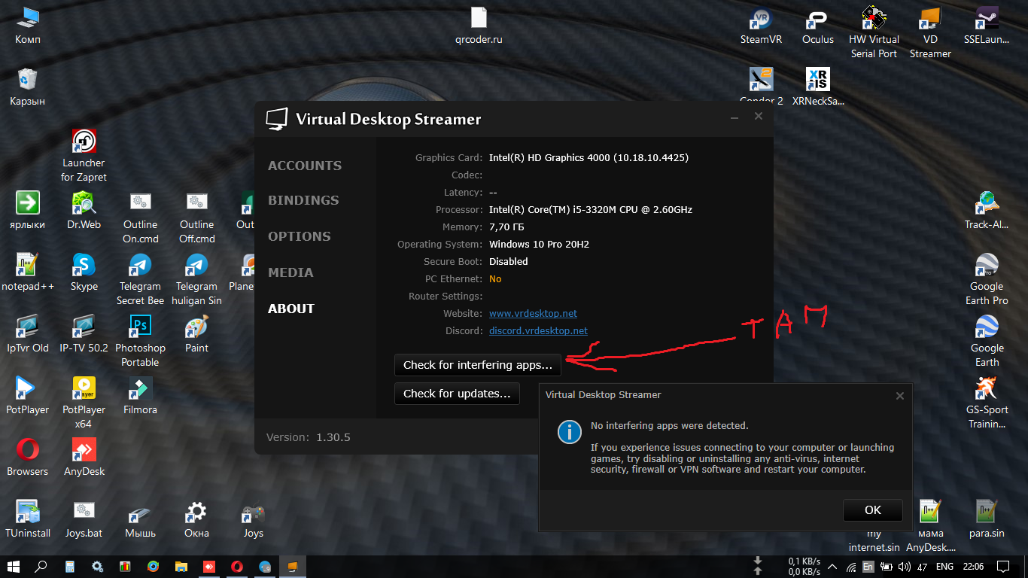
Task: Expand the system tray hidden icons arrow
Action: pos(832,567)
